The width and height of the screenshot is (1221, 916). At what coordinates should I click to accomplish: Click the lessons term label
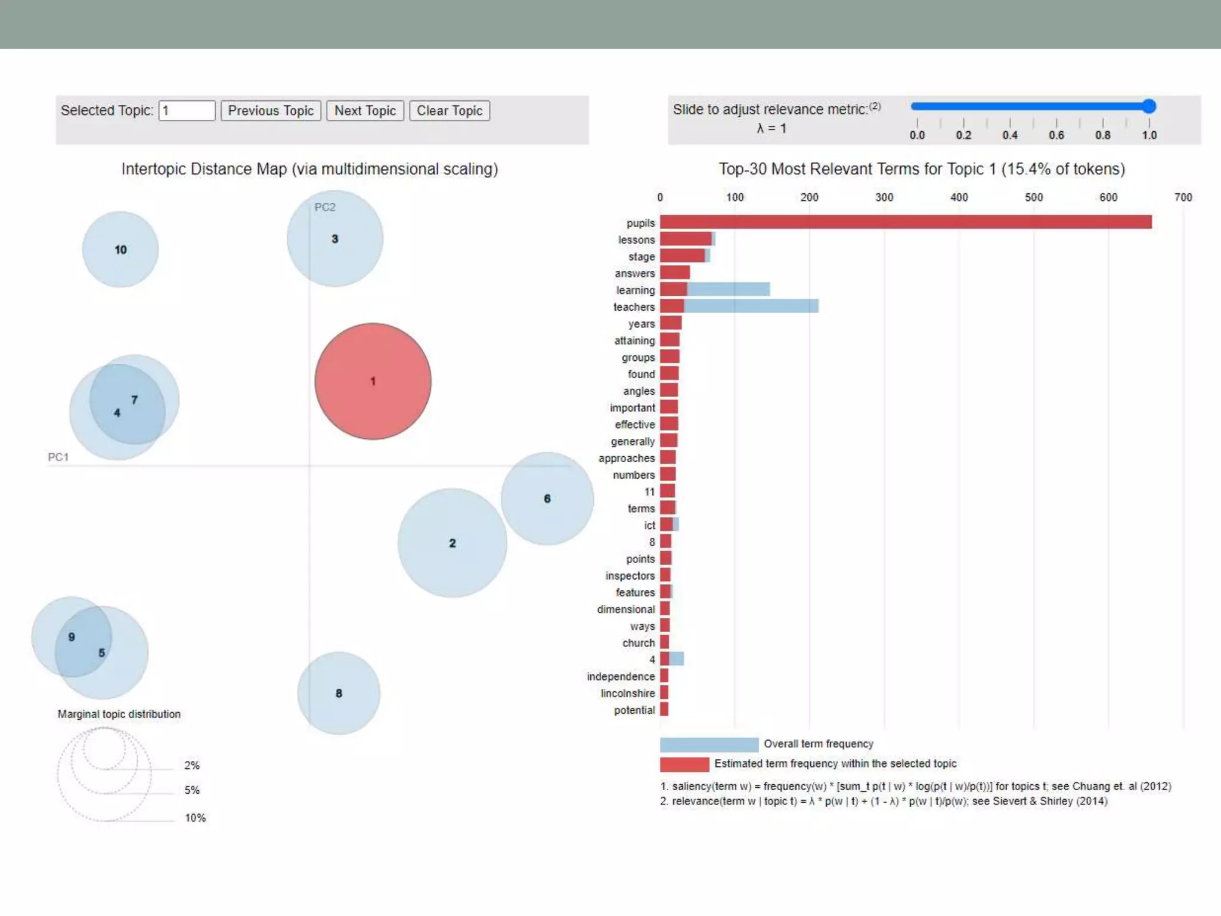[x=636, y=240]
